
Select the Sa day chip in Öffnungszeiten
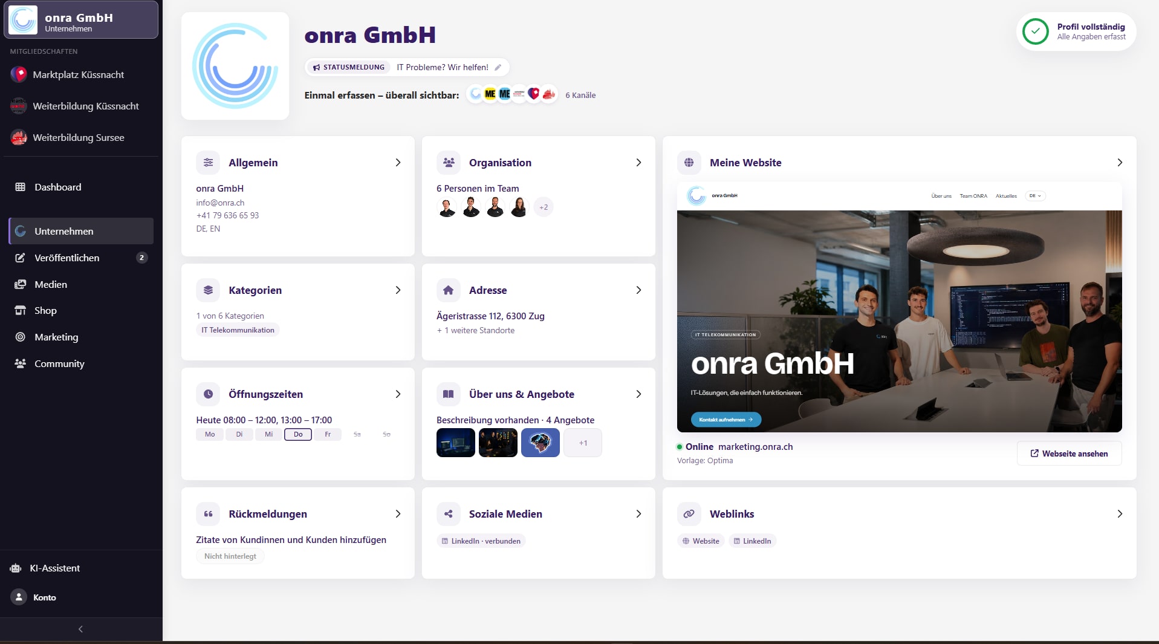357,434
